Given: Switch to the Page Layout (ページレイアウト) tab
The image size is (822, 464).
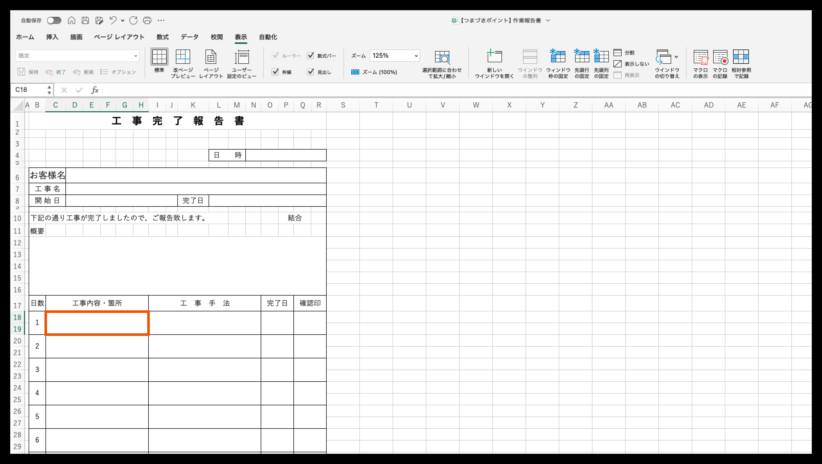Looking at the screenshot, I should click(x=119, y=37).
